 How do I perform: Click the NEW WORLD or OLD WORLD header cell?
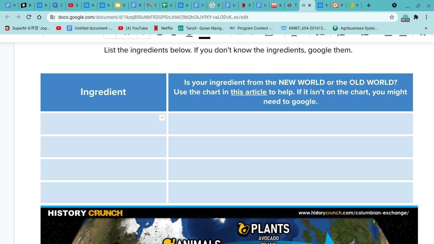(291, 92)
